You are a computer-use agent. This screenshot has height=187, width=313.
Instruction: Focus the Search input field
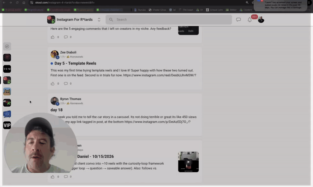(x=169, y=20)
